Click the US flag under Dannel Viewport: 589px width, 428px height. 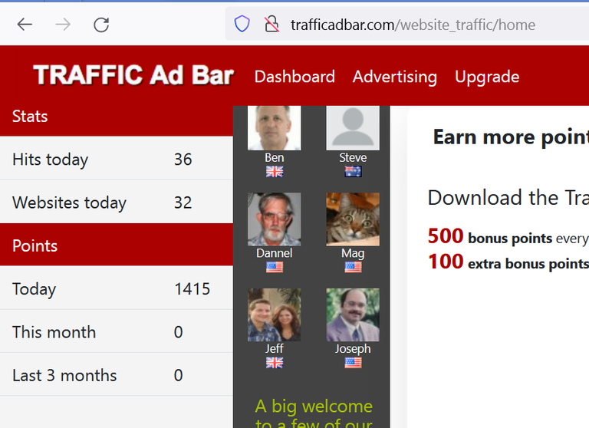tap(275, 267)
